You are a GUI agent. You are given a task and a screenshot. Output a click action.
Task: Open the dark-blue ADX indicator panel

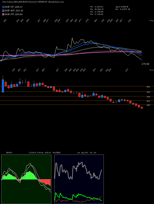pyautogui.click(x=79, y=179)
